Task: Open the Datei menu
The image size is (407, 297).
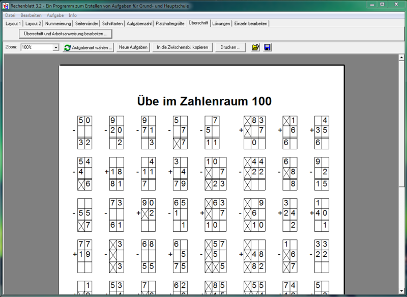Action: point(10,15)
